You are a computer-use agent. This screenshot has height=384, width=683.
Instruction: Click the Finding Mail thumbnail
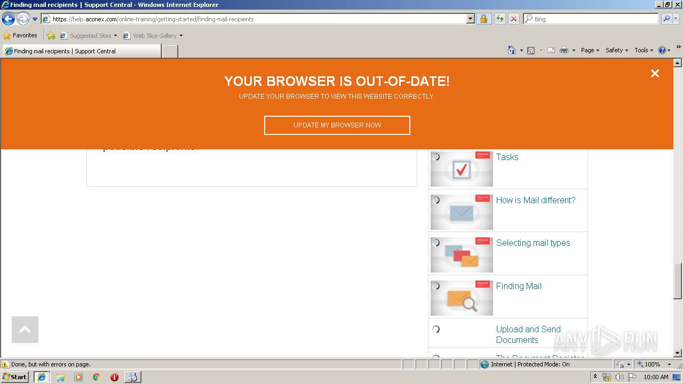pos(462,298)
